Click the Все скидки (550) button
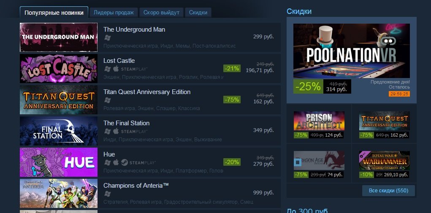 tap(388, 191)
